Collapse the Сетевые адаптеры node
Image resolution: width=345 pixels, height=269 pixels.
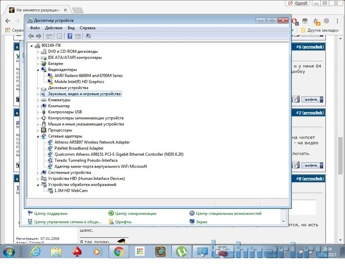click(x=38, y=137)
